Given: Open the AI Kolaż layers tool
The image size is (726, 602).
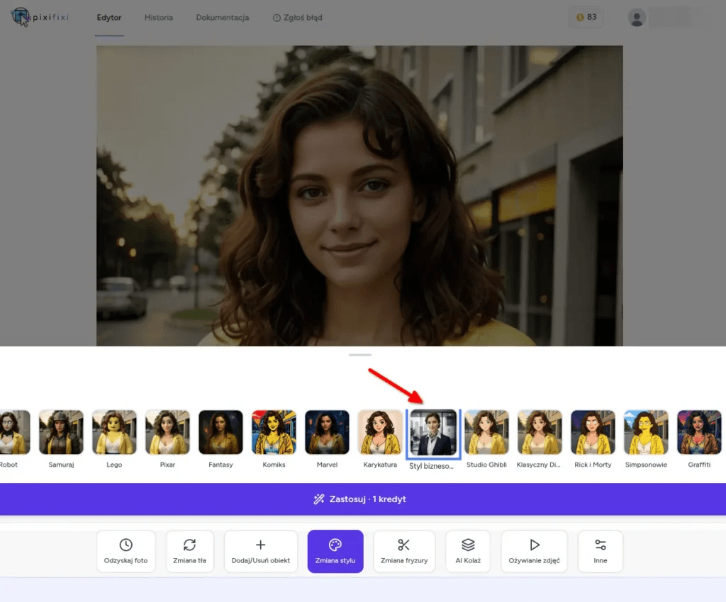Looking at the screenshot, I should coord(468,551).
